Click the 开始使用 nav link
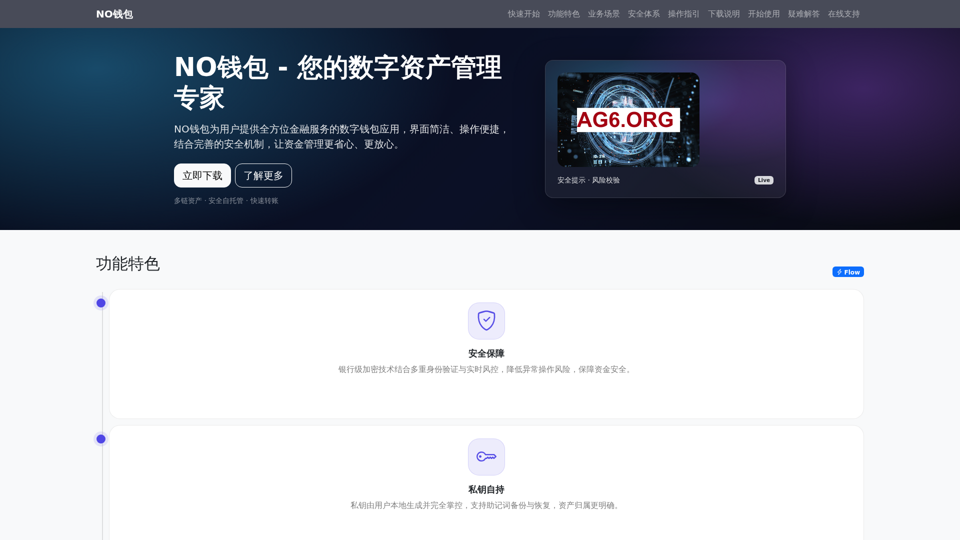Viewport: 960px width, 540px height. pos(764,14)
